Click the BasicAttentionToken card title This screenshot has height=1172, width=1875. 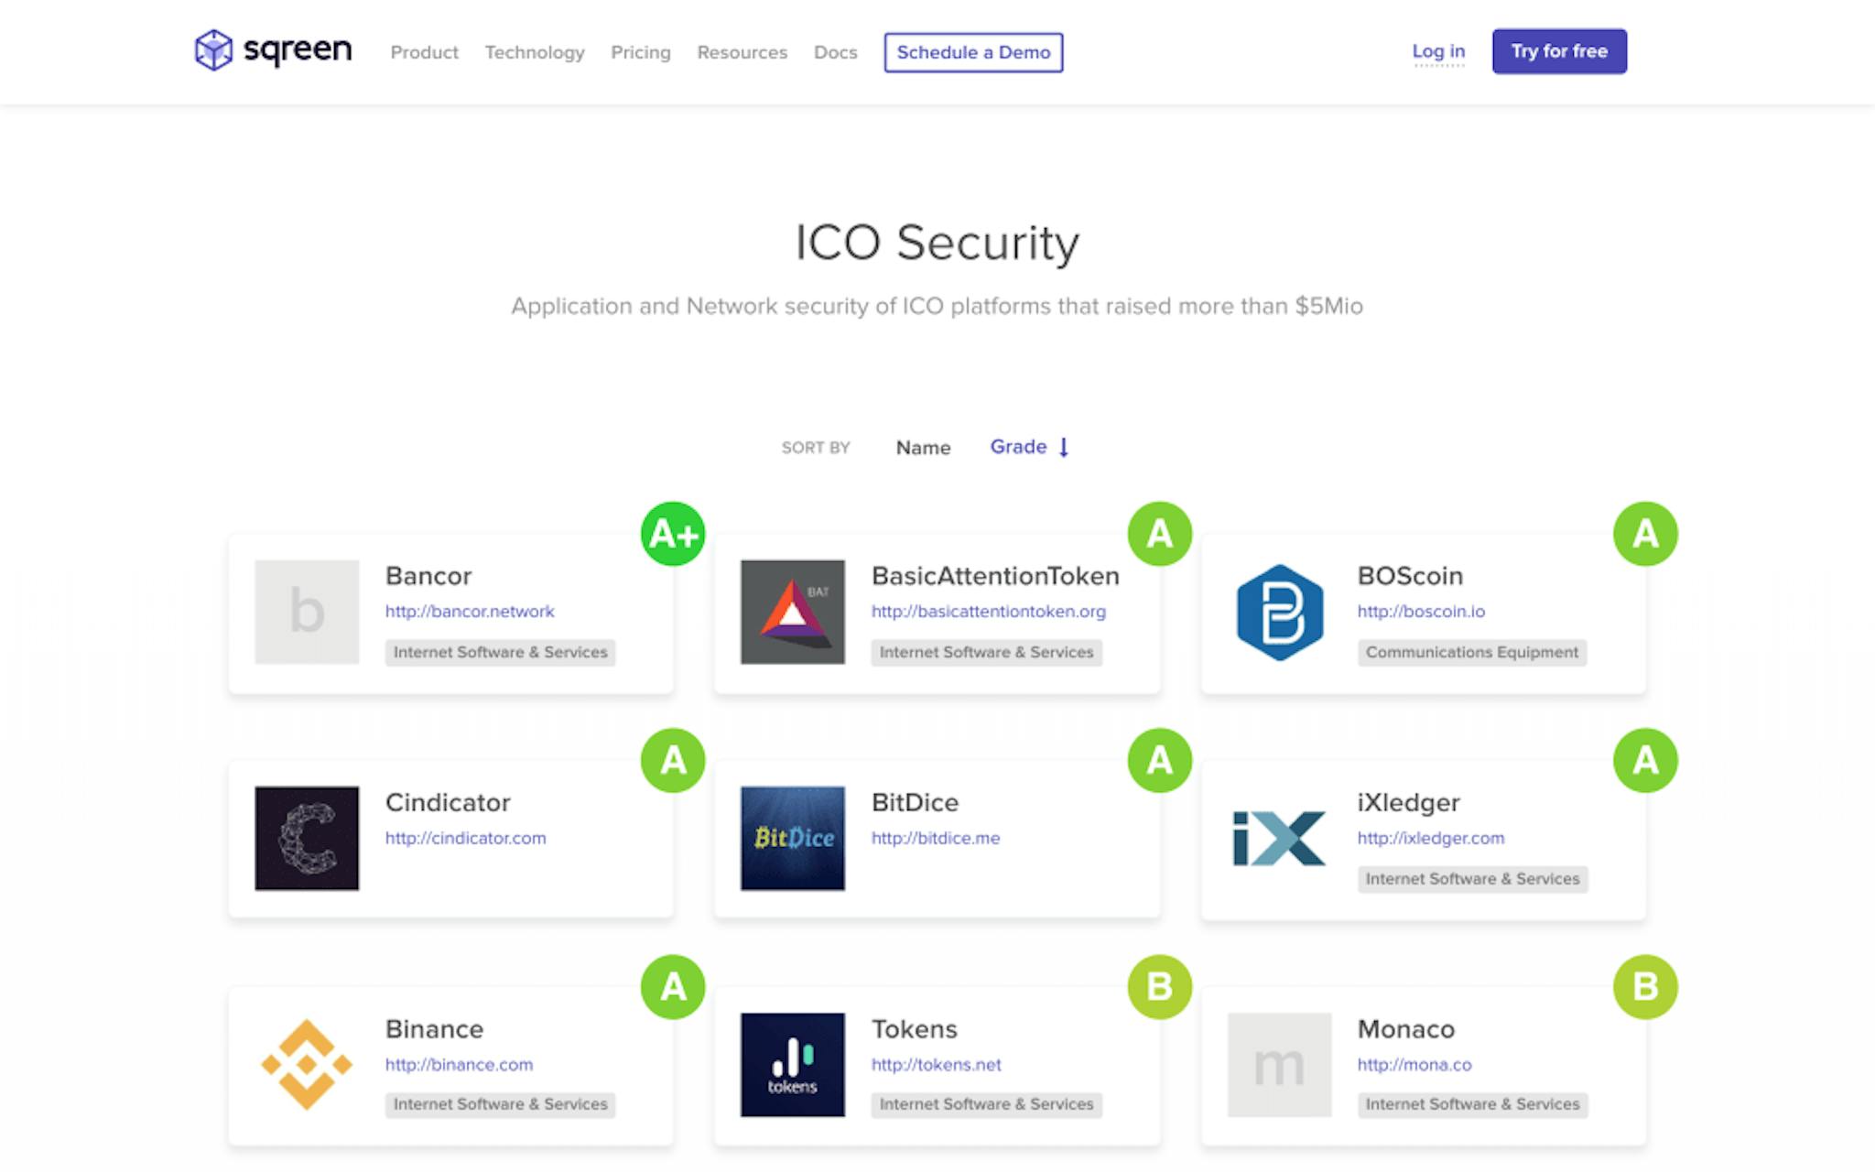pyautogui.click(x=995, y=576)
